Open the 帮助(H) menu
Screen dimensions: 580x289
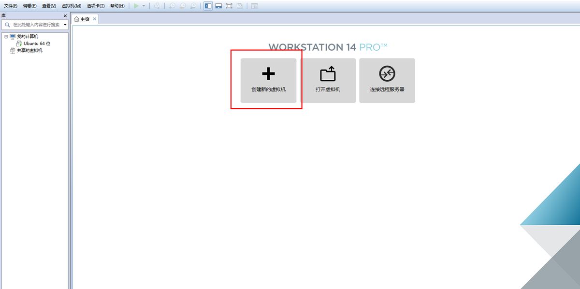coord(117,6)
